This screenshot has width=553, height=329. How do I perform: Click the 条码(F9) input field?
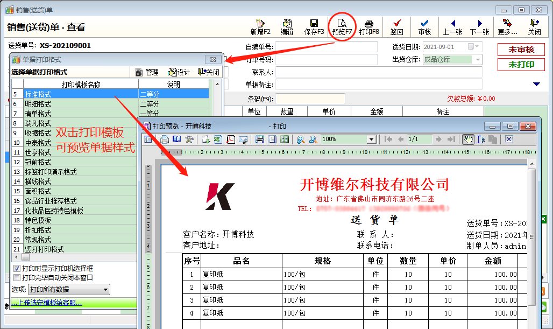(310, 99)
